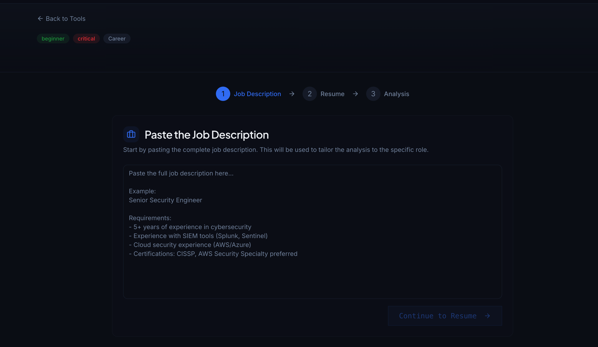Open the Resume step label
The height and width of the screenshot is (347, 598).
333,94
